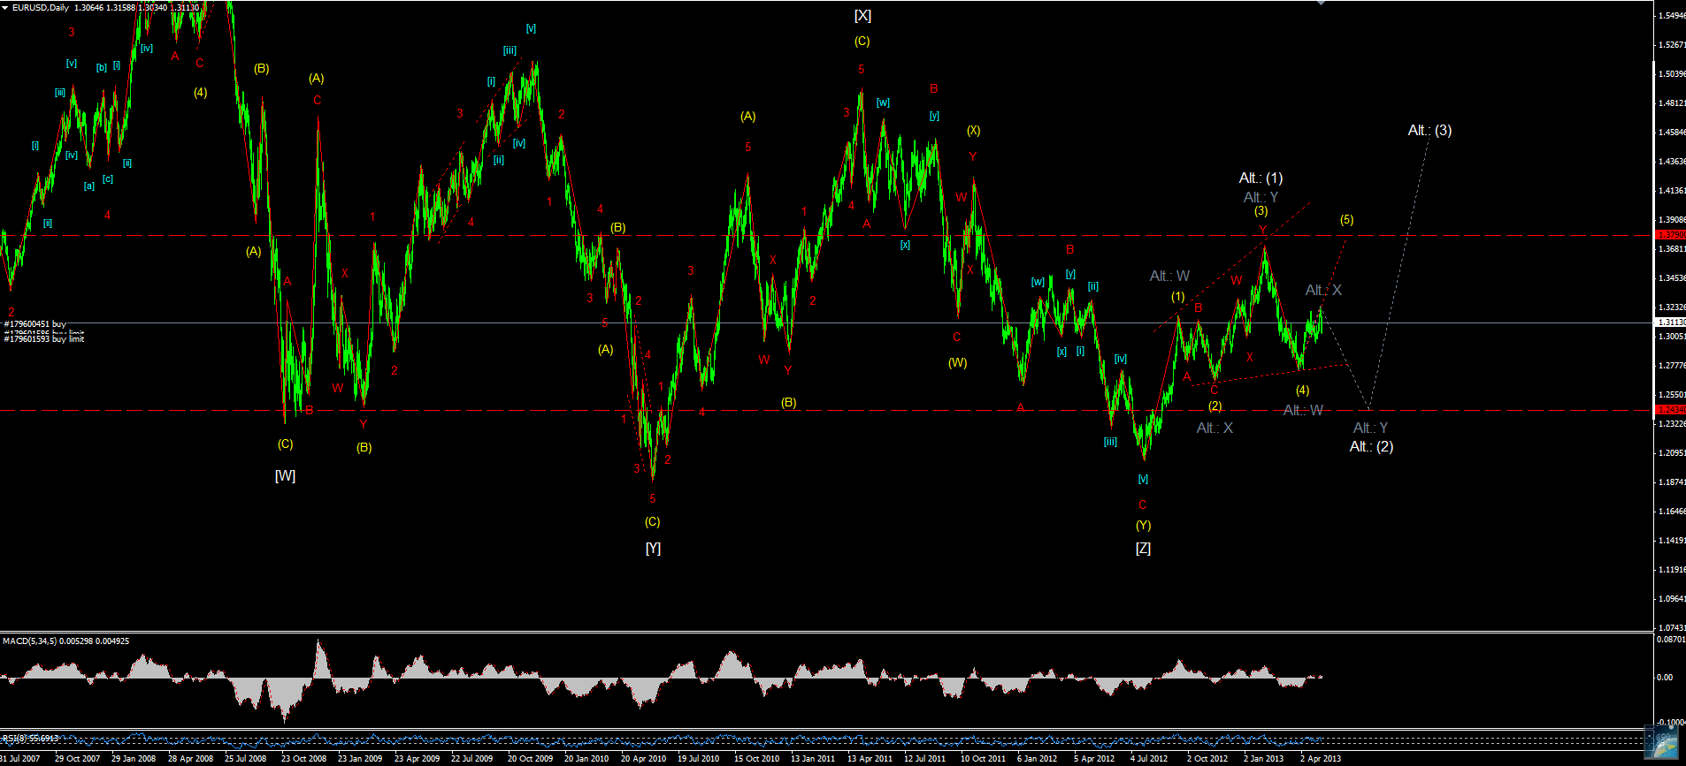
Task: Click the globe icon in the bottom corner
Action: 1661,741
